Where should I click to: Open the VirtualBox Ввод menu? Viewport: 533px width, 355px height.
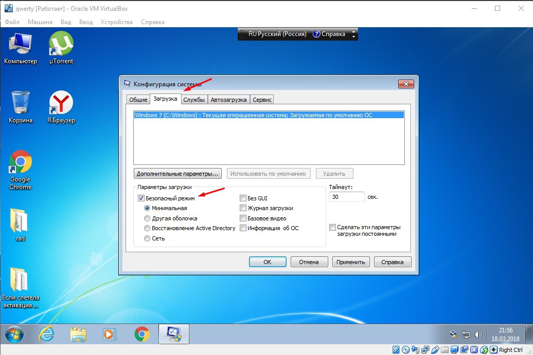86,22
